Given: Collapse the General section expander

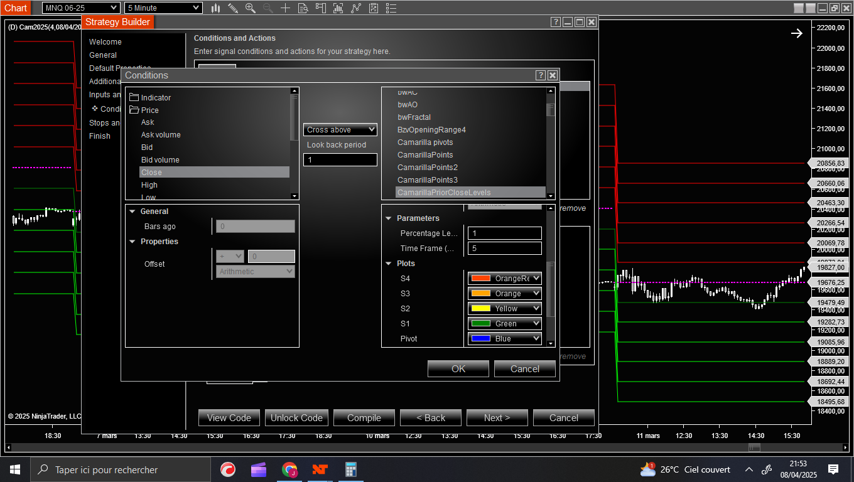Looking at the screenshot, I should coord(132,212).
